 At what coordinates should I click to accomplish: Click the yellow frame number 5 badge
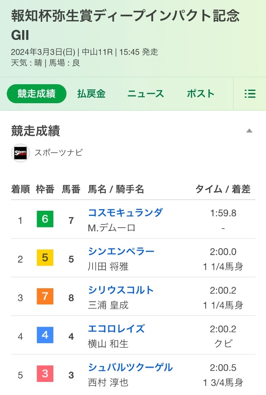click(45, 257)
